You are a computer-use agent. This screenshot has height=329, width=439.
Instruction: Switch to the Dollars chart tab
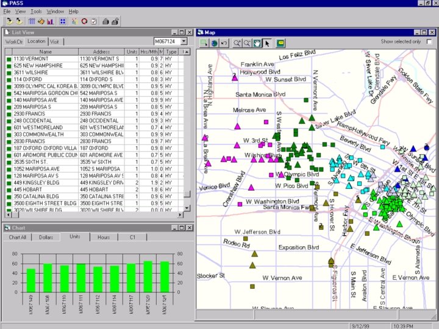[x=46, y=237]
